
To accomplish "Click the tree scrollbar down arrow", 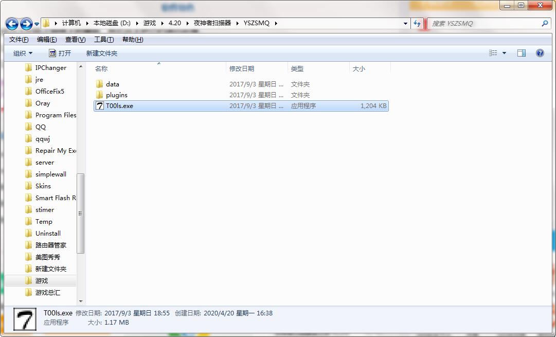I will point(80,301).
